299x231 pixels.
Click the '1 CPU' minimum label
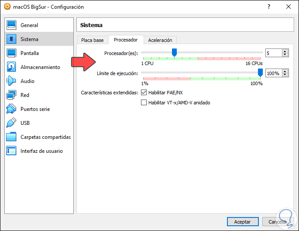pyautogui.click(x=147, y=63)
